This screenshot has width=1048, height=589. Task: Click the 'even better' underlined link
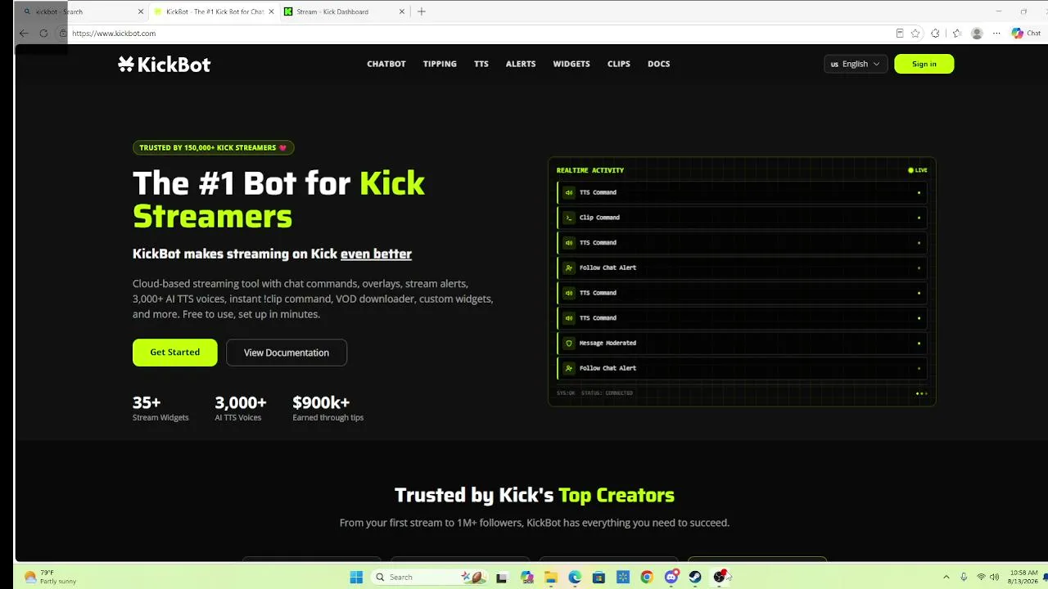tap(376, 254)
